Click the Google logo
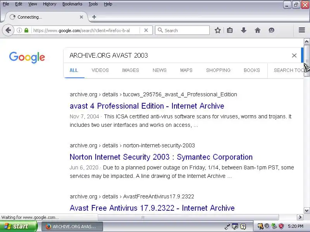 coord(27,57)
